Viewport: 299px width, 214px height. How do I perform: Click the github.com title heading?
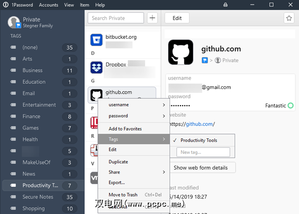[x=221, y=49]
